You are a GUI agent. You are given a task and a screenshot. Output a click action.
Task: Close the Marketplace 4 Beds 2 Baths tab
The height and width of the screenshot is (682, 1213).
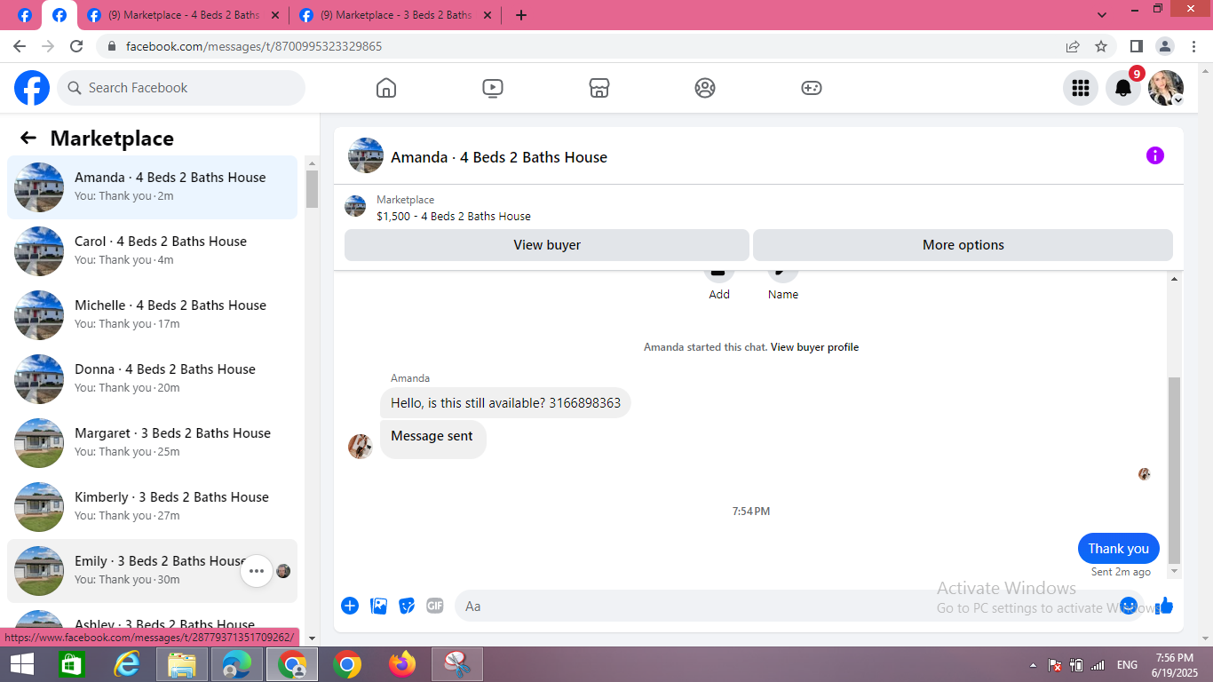274,15
